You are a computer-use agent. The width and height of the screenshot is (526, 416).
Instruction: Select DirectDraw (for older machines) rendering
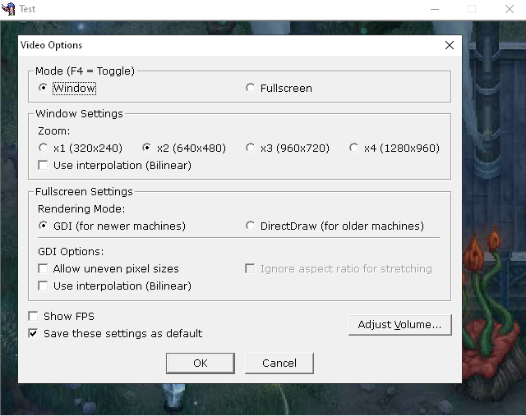click(x=250, y=226)
